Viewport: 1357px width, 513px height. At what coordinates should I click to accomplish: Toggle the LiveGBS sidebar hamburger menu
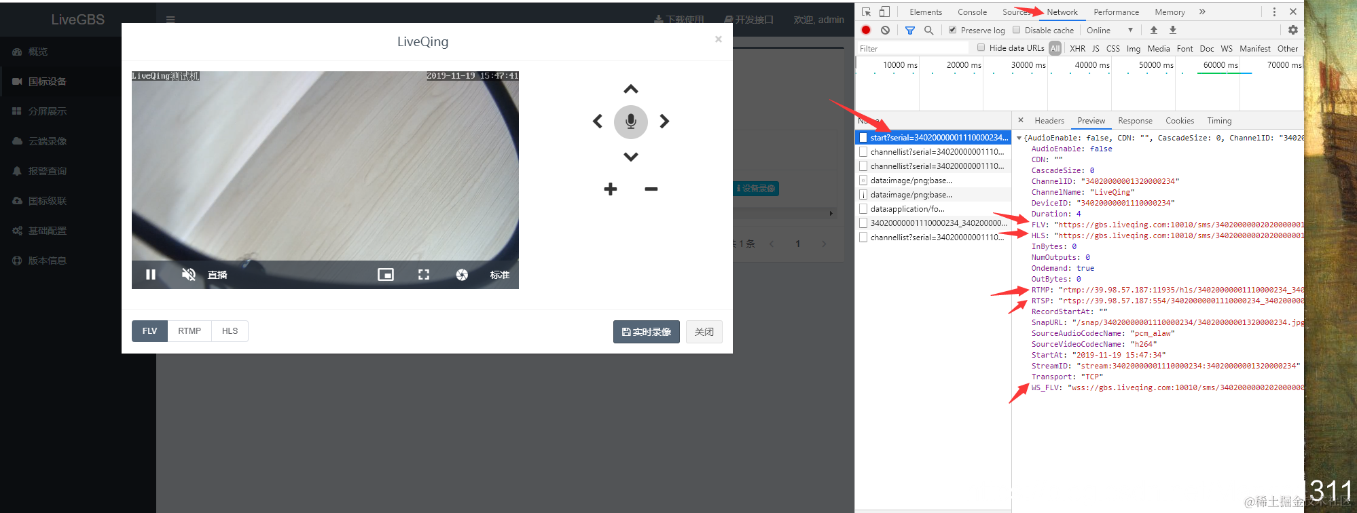170,20
